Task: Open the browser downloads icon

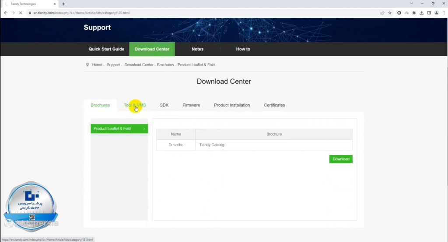Action: [x=421, y=13]
